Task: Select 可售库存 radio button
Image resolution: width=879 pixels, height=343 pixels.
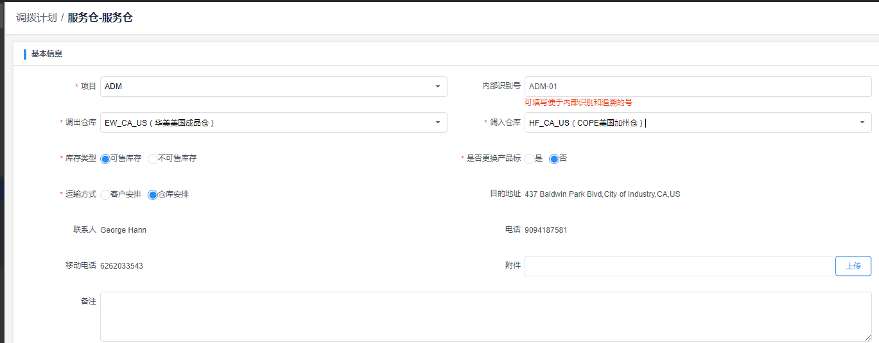Action: click(x=105, y=158)
